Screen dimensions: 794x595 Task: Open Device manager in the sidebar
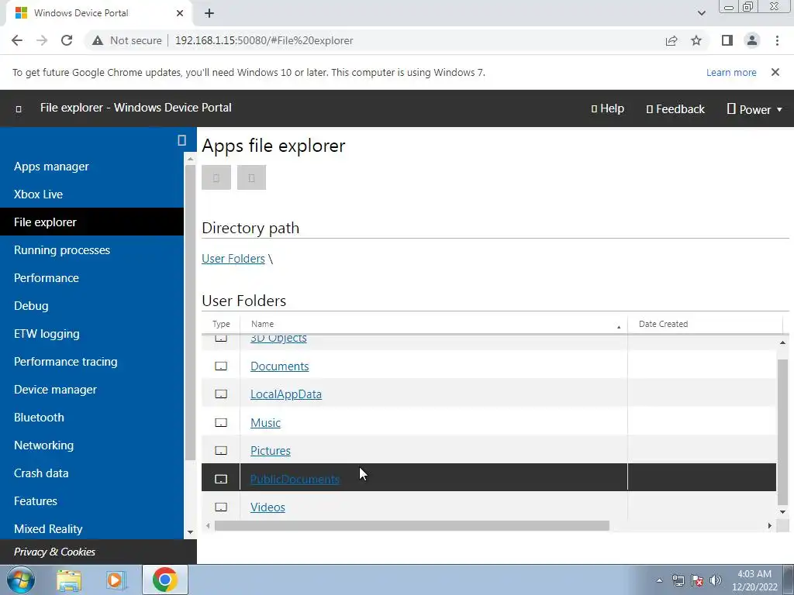coord(91,389)
